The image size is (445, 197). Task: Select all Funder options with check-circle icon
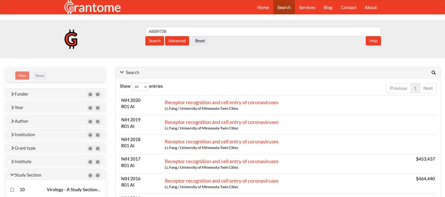coord(90,95)
